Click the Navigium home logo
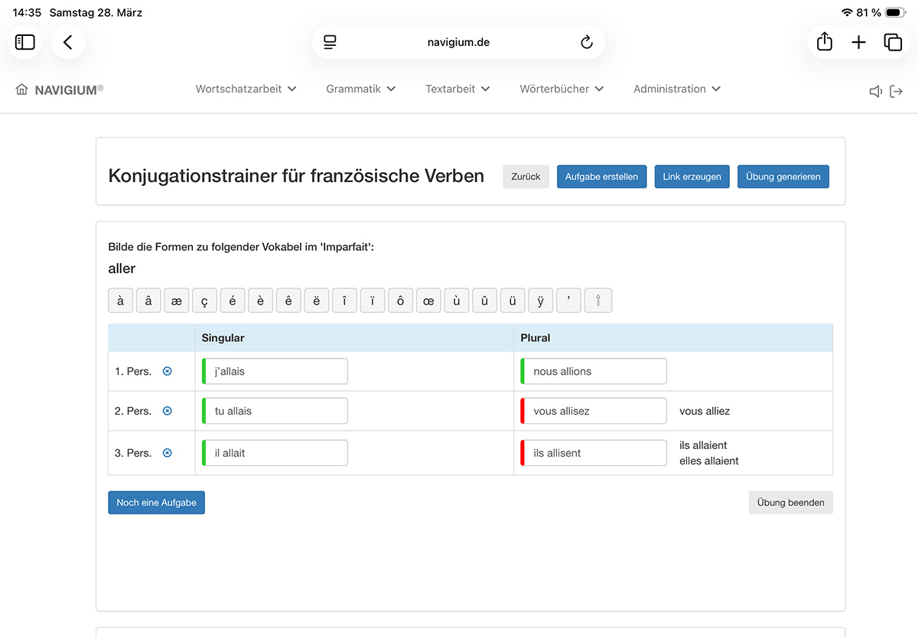The height and width of the screenshot is (638, 918). pos(60,90)
